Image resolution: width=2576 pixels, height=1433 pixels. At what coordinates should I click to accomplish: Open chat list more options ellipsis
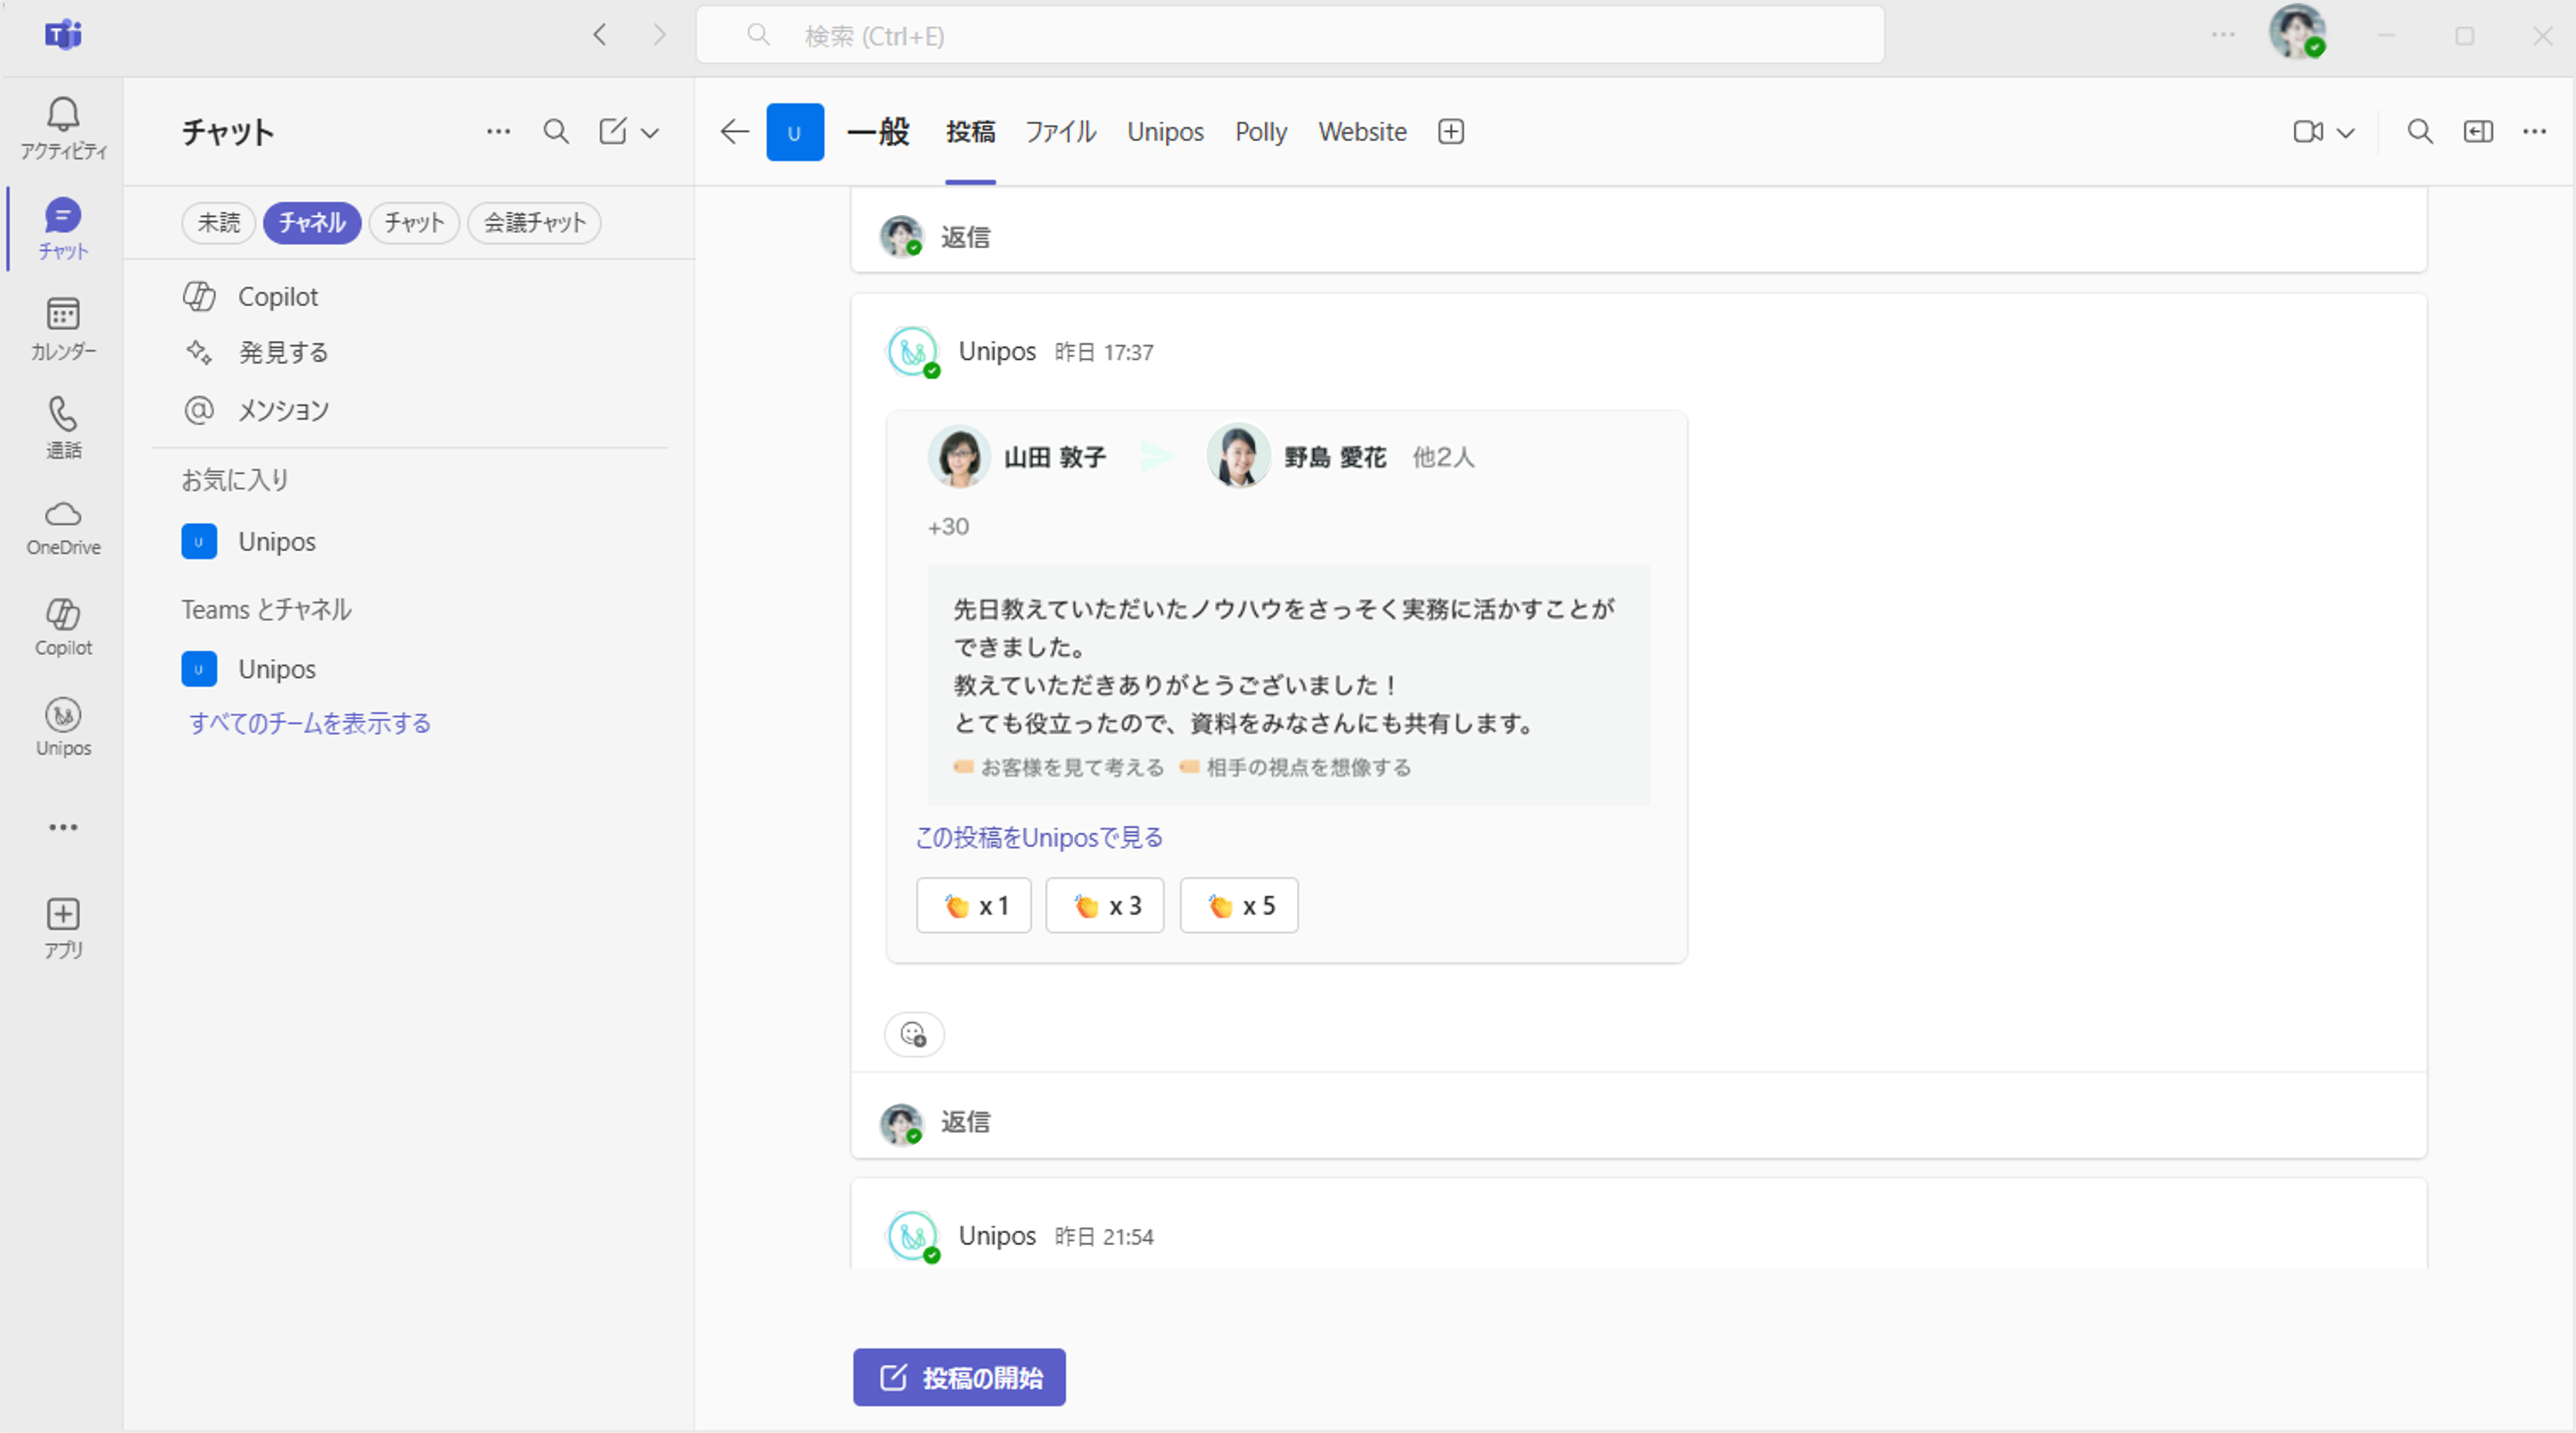click(498, 131)
